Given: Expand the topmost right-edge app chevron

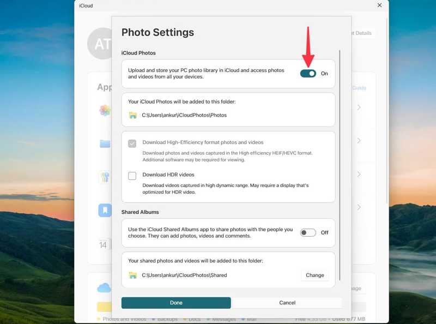Looking at the screenshot, I should pos(359,107).
